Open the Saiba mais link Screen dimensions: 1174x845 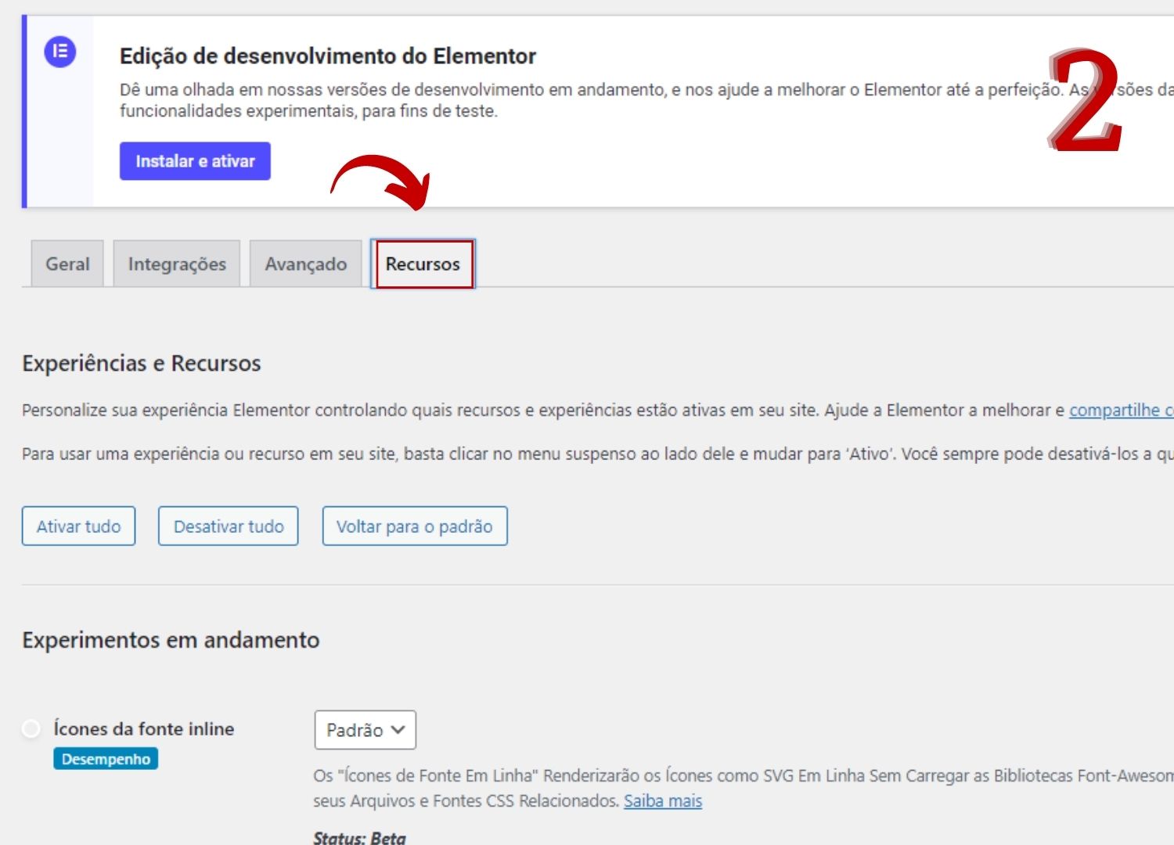pos(662,800)
